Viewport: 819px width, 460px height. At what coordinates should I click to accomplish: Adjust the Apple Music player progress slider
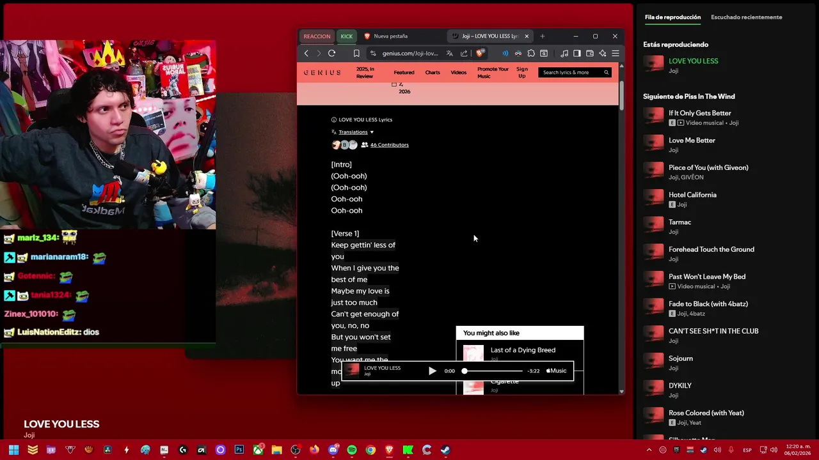point(493,371)
